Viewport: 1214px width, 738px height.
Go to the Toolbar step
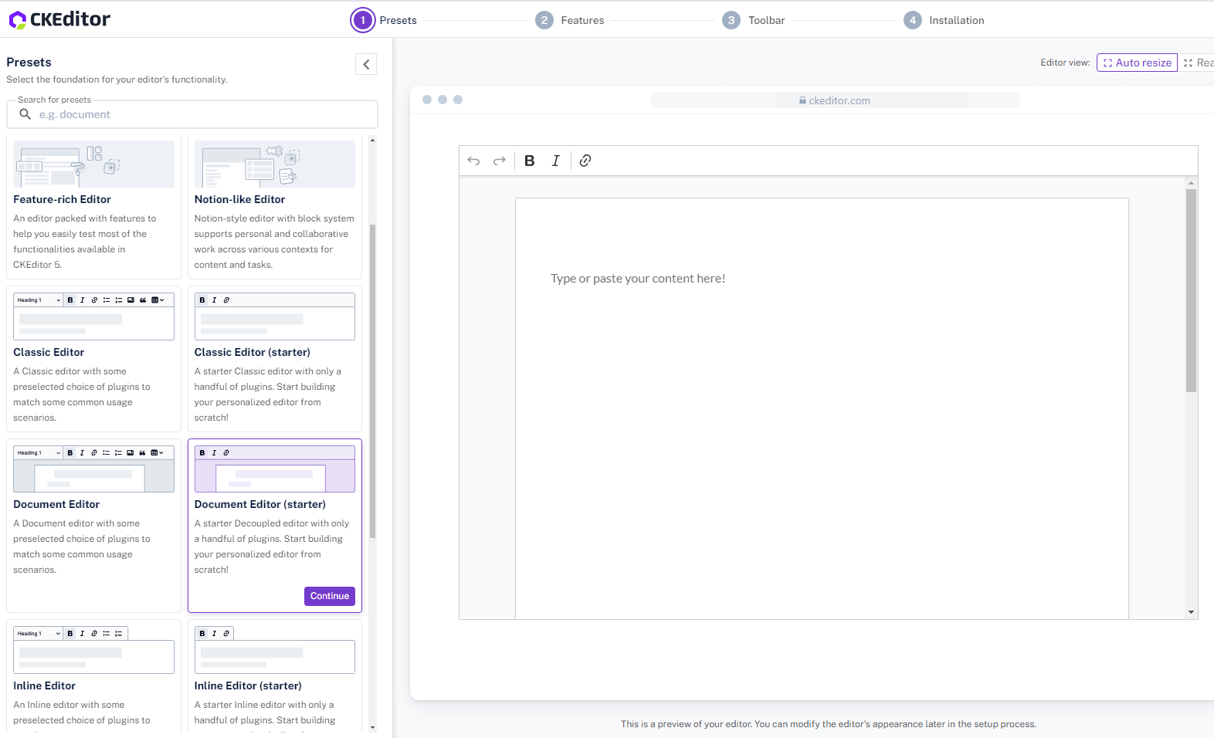click(x=755, y=20)
